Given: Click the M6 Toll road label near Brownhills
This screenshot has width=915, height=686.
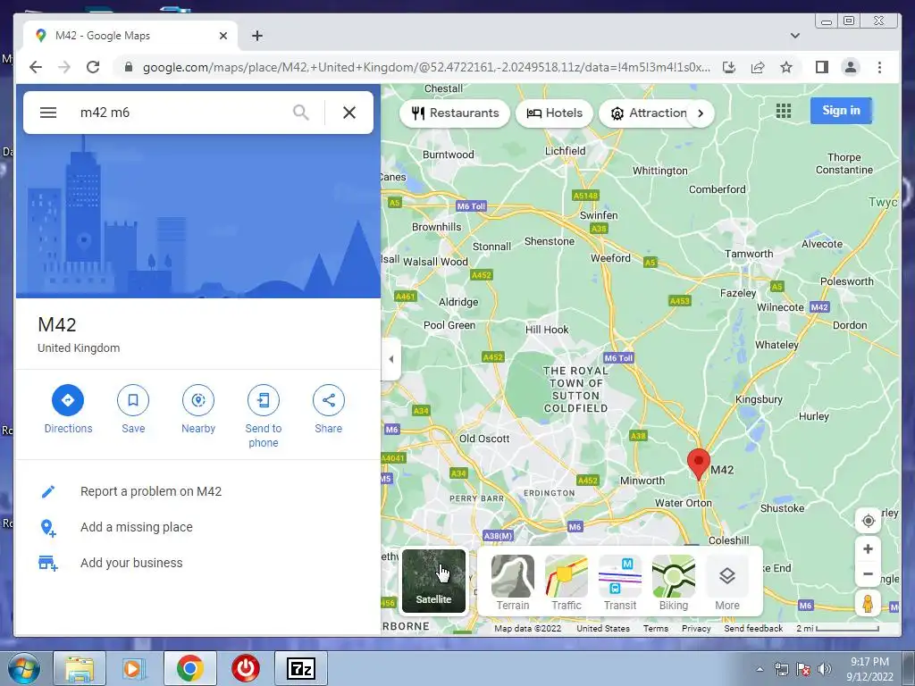Looking at the screenshot, I should [x=471, y=206].
